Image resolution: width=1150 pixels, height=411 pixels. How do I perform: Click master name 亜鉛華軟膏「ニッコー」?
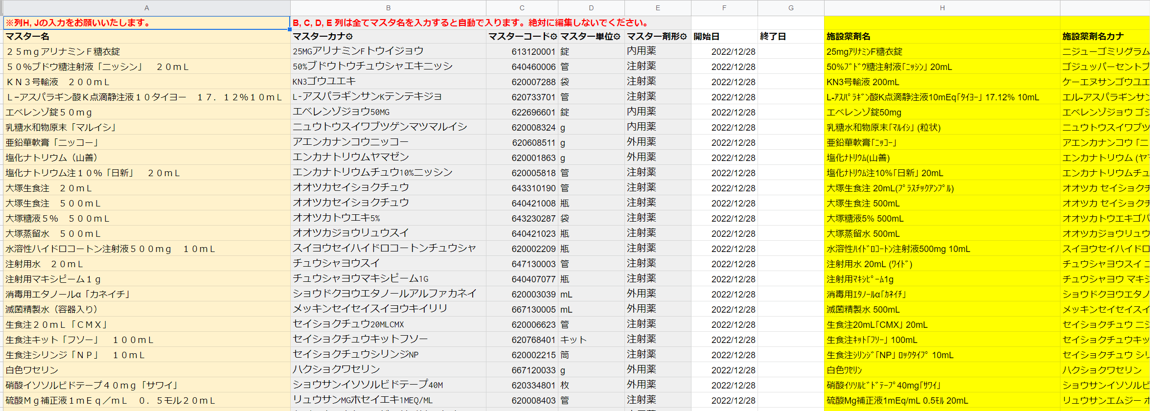(52, 142)
